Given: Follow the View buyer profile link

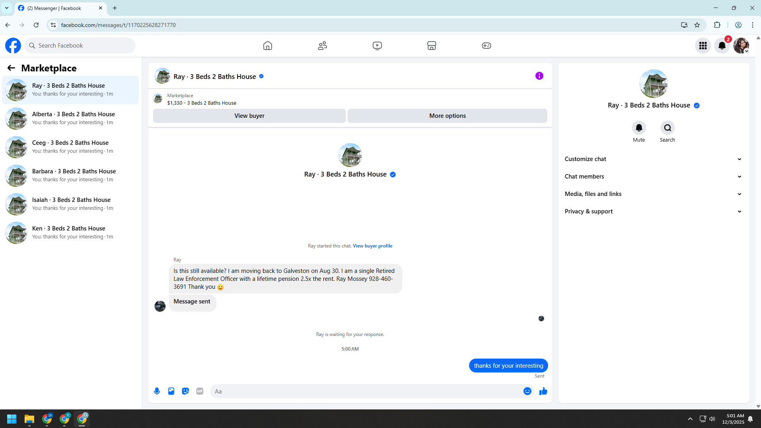Looking at the screenshot, I should 373,246.
